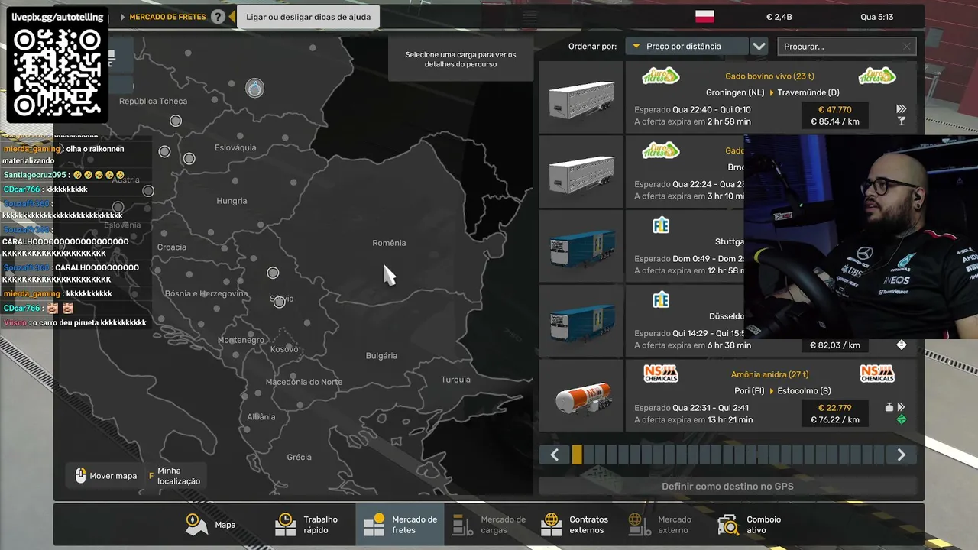The width and height of the screenshot is (978, 550).
Task: Click the Romênia label on the map
Action: click(389, 243)
